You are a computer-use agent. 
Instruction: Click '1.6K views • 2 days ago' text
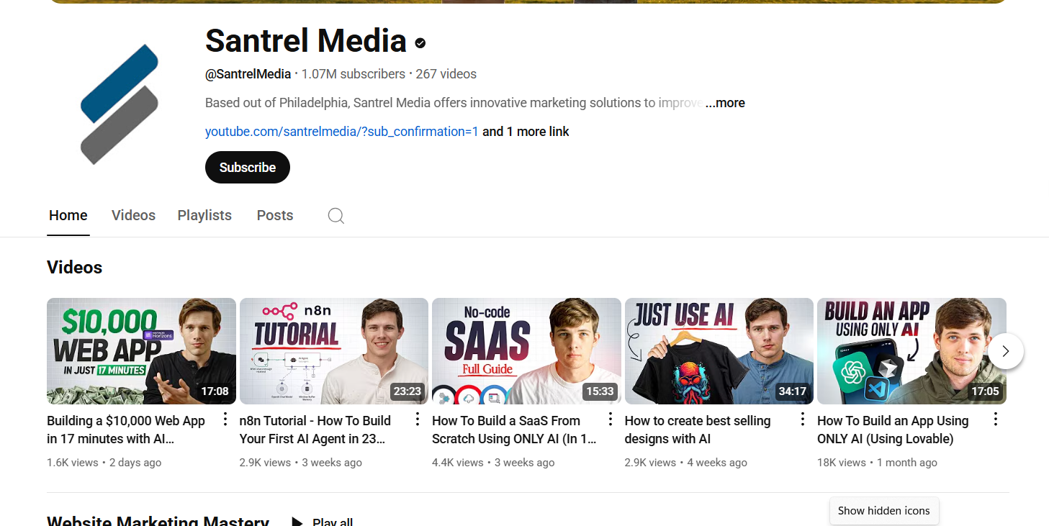[104, 463]
